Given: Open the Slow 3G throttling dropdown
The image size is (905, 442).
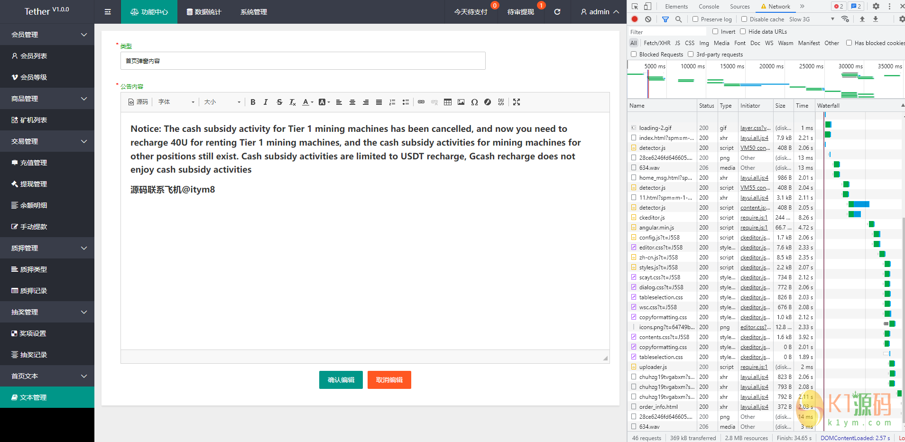Looking at the screenshot, I should click(811, 19).
